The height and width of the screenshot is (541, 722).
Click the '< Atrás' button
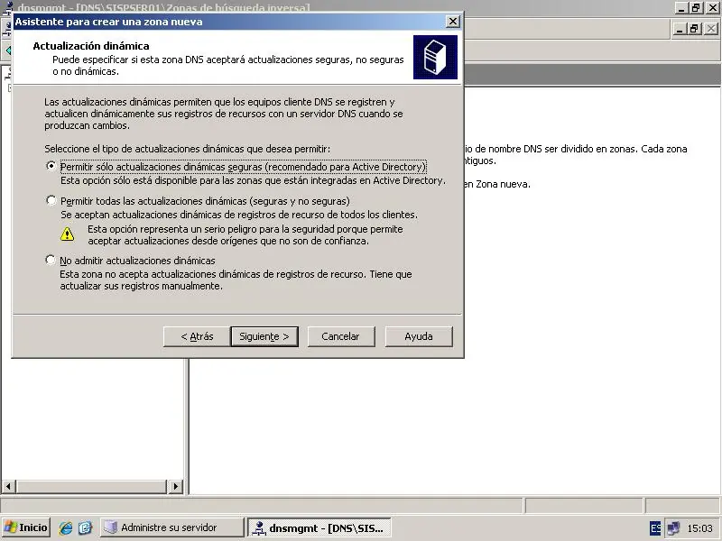[197, 336]
